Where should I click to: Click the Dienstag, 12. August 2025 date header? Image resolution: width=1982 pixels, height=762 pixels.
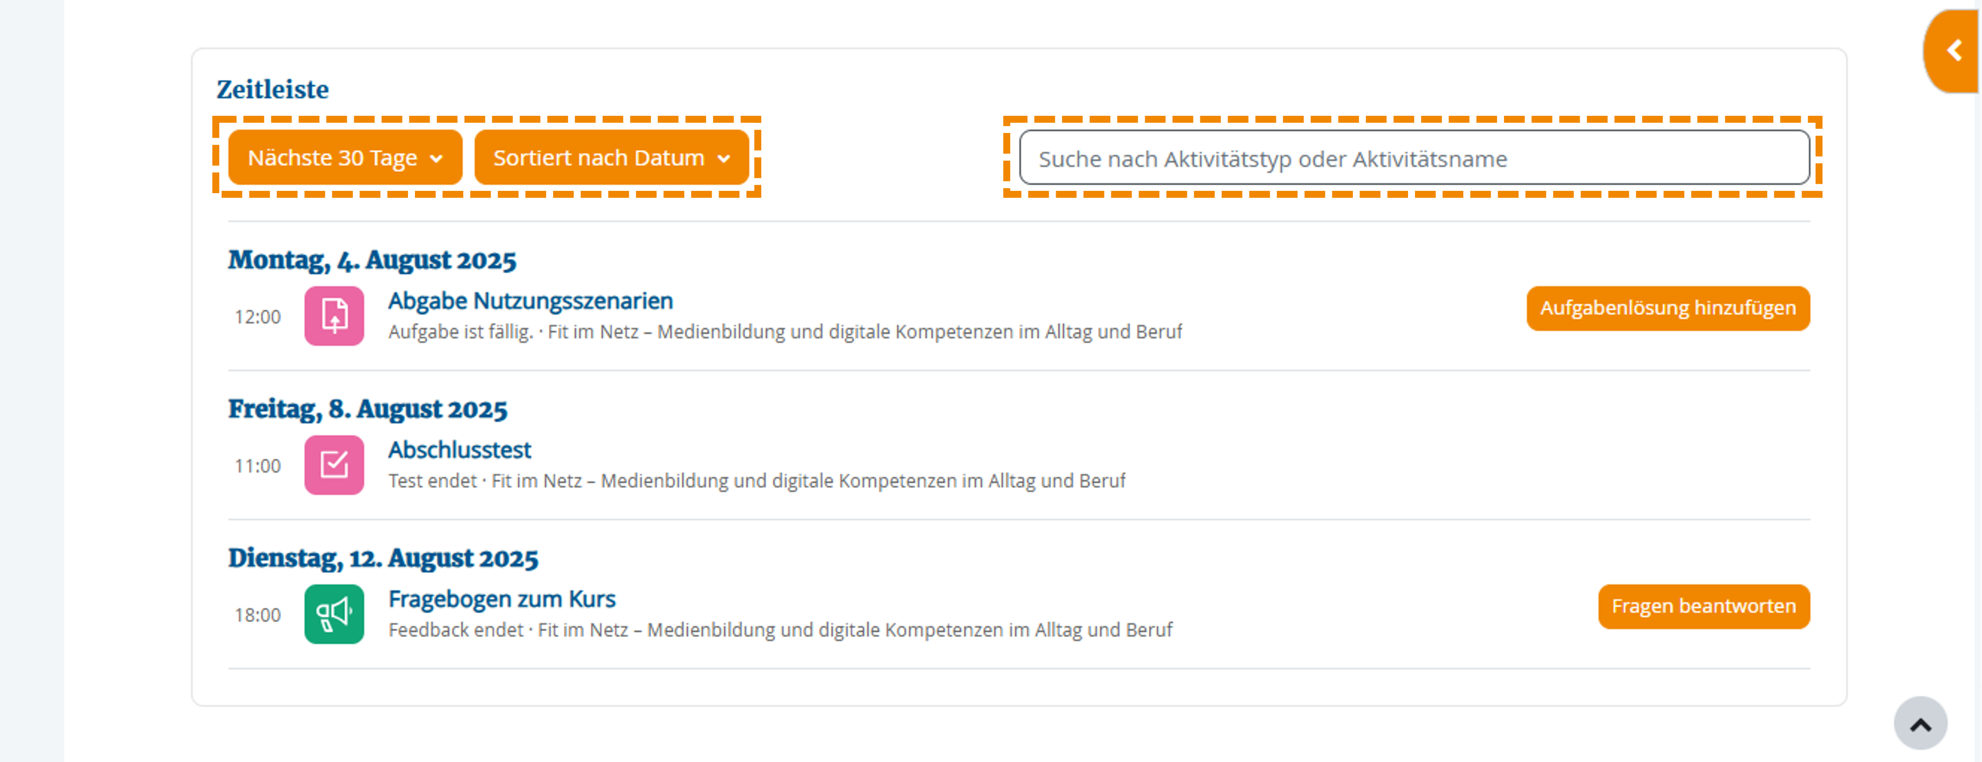pyautogui.click(x=382, y=558)
